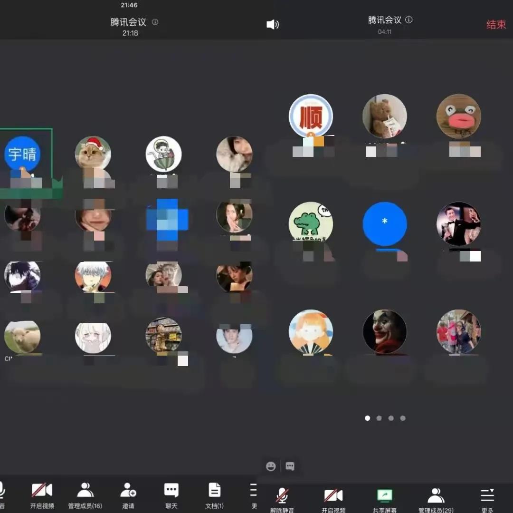Expand the 更多 options menu

pos(487,497)
